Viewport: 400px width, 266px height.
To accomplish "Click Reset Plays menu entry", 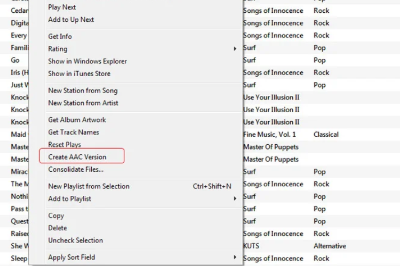I will 65,145.
